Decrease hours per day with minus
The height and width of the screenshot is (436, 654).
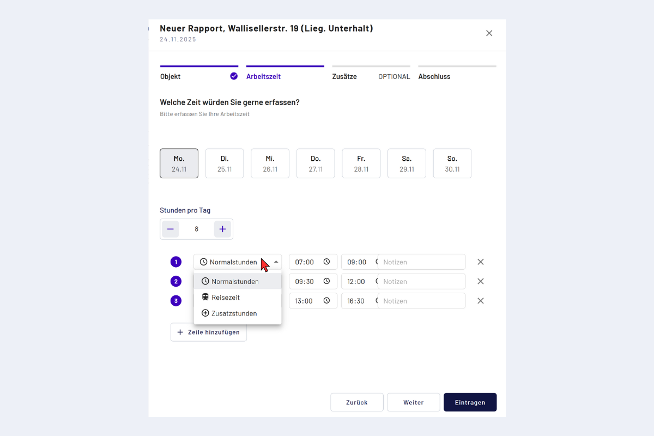pyautogui.click(x=171, y=229)
